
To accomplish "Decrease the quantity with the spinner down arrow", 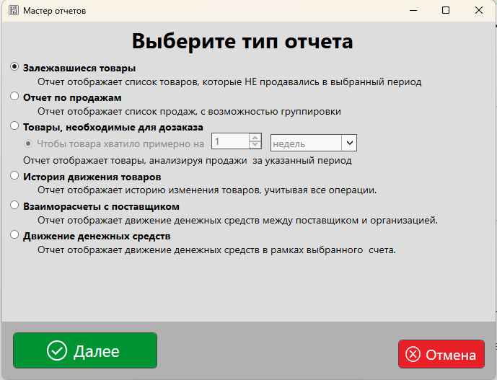I will click(254, 147).
